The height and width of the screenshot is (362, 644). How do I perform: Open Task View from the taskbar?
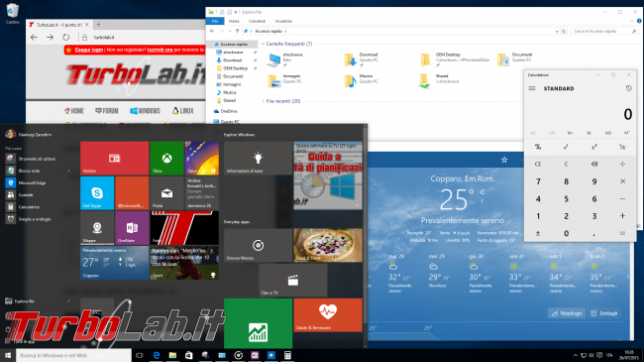[x=140, y=355]
